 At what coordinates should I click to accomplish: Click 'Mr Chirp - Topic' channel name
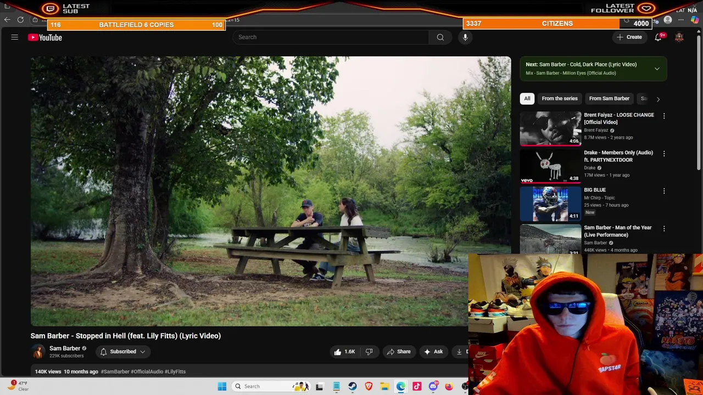pyautogui.click(x=599, y=198)
